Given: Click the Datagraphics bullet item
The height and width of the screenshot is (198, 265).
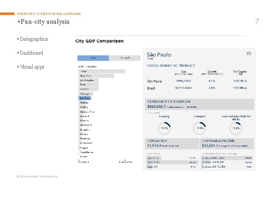Looking at the screenshot, I should 34,39.
